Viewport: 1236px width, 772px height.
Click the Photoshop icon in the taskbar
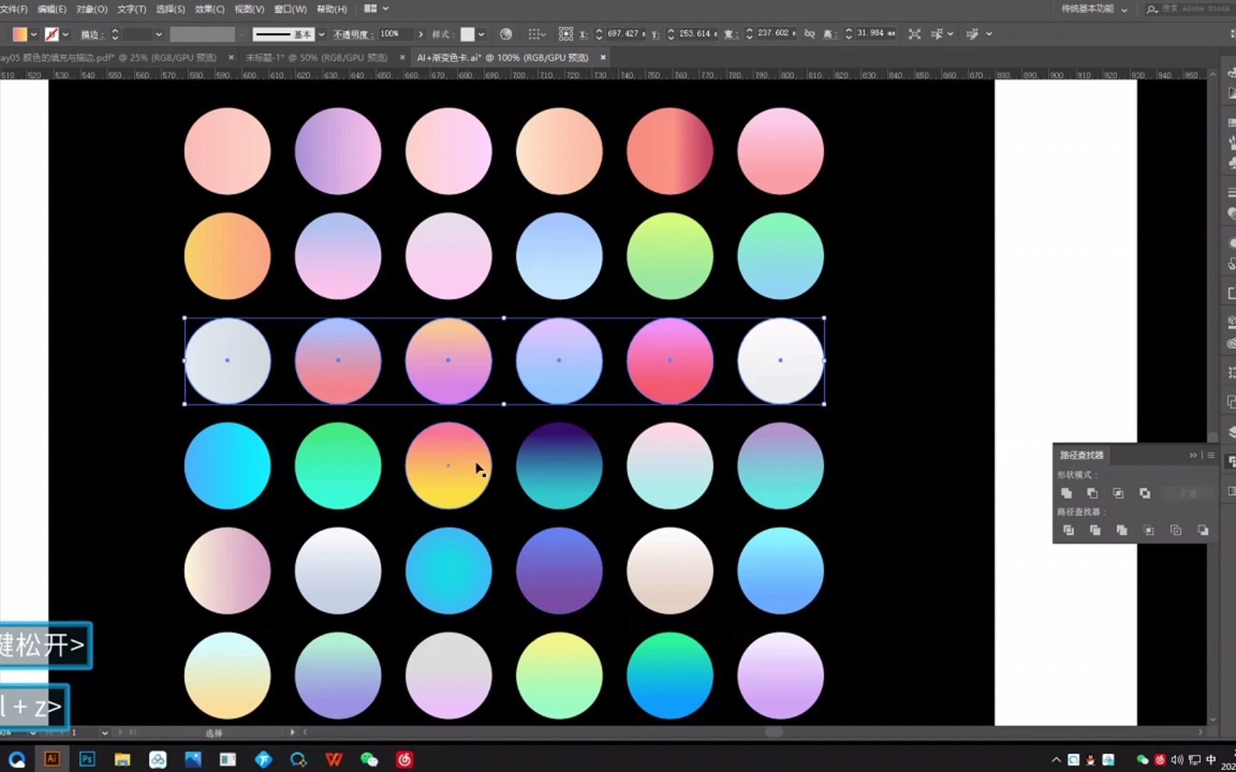coord(87,759)
